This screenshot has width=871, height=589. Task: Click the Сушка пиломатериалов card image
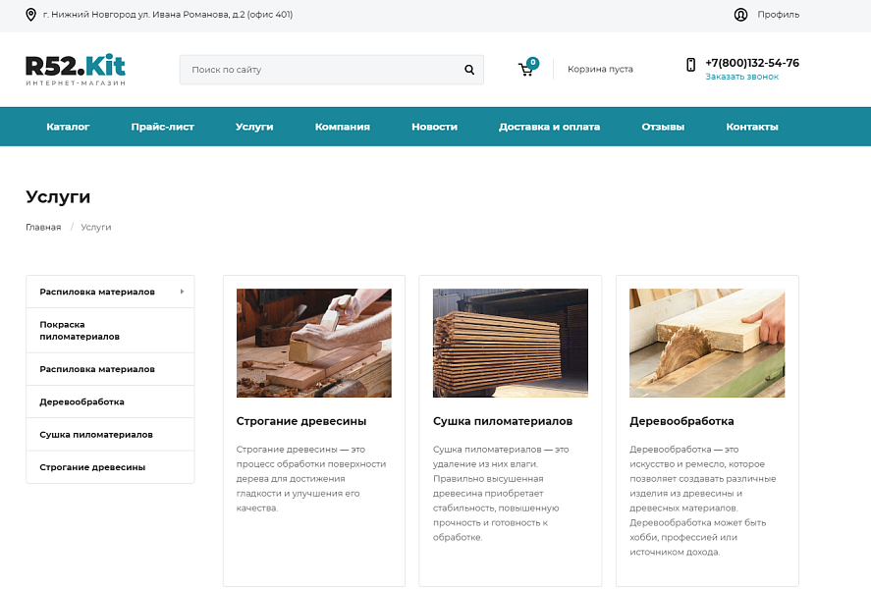point(510,343)
